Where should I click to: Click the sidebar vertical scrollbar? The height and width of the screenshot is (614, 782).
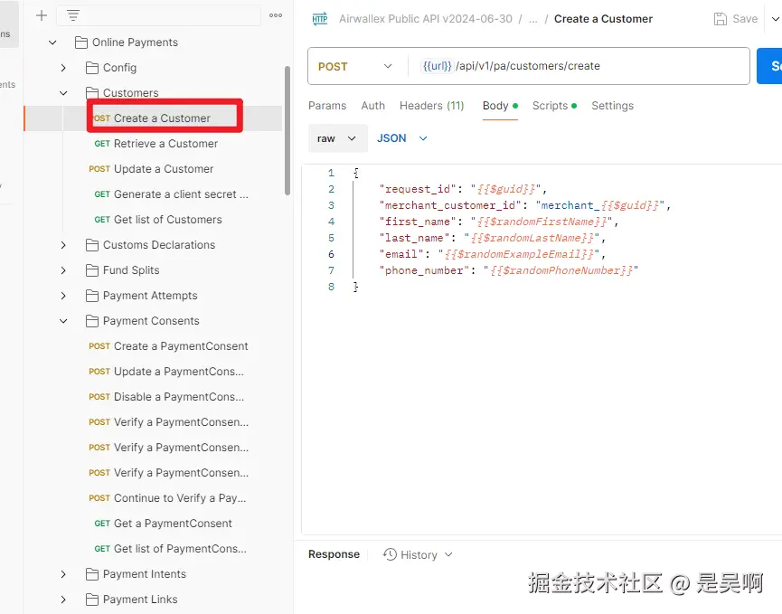coord(287,131)
